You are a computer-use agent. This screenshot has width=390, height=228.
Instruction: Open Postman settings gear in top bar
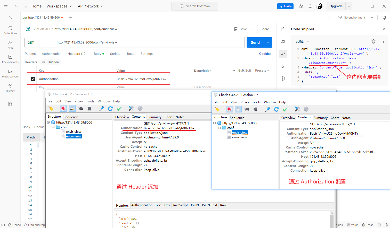click(301, 6)
